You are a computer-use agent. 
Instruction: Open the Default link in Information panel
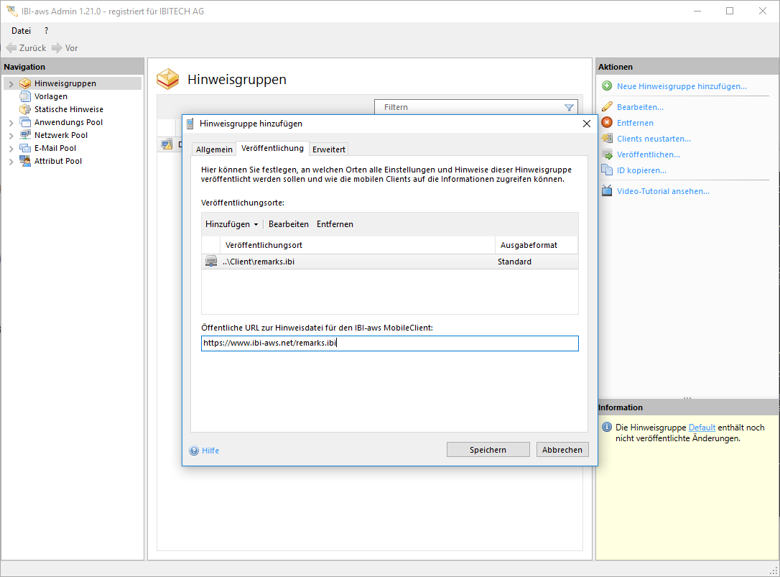[702, 428]
